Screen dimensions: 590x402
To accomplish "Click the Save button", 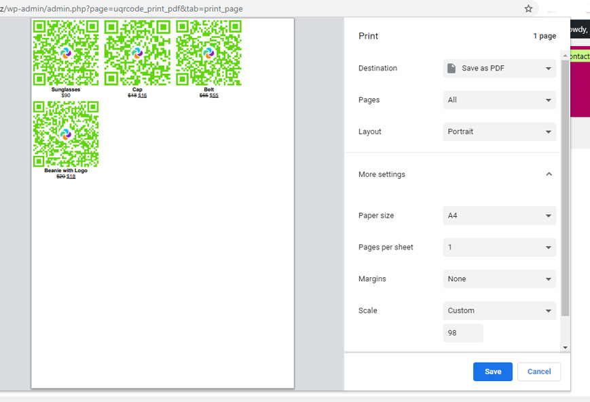I will click(492, 371).
